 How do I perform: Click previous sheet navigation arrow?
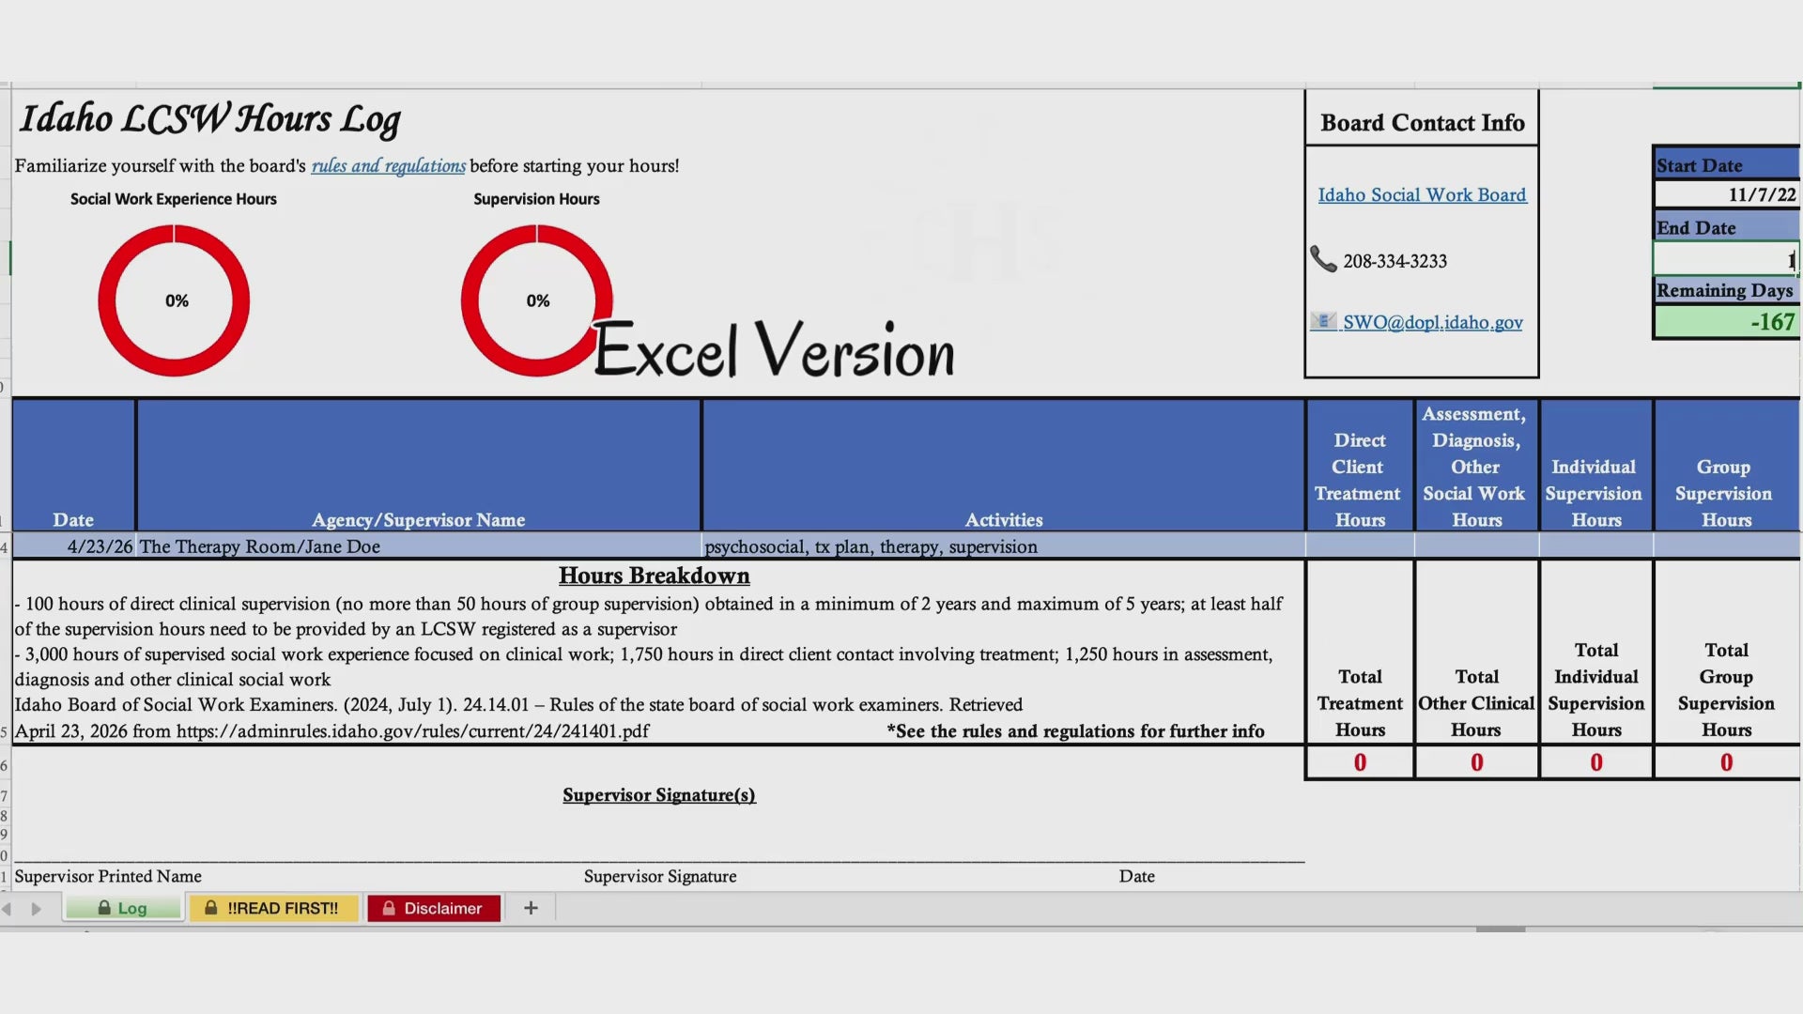click(x=8, y=909)
